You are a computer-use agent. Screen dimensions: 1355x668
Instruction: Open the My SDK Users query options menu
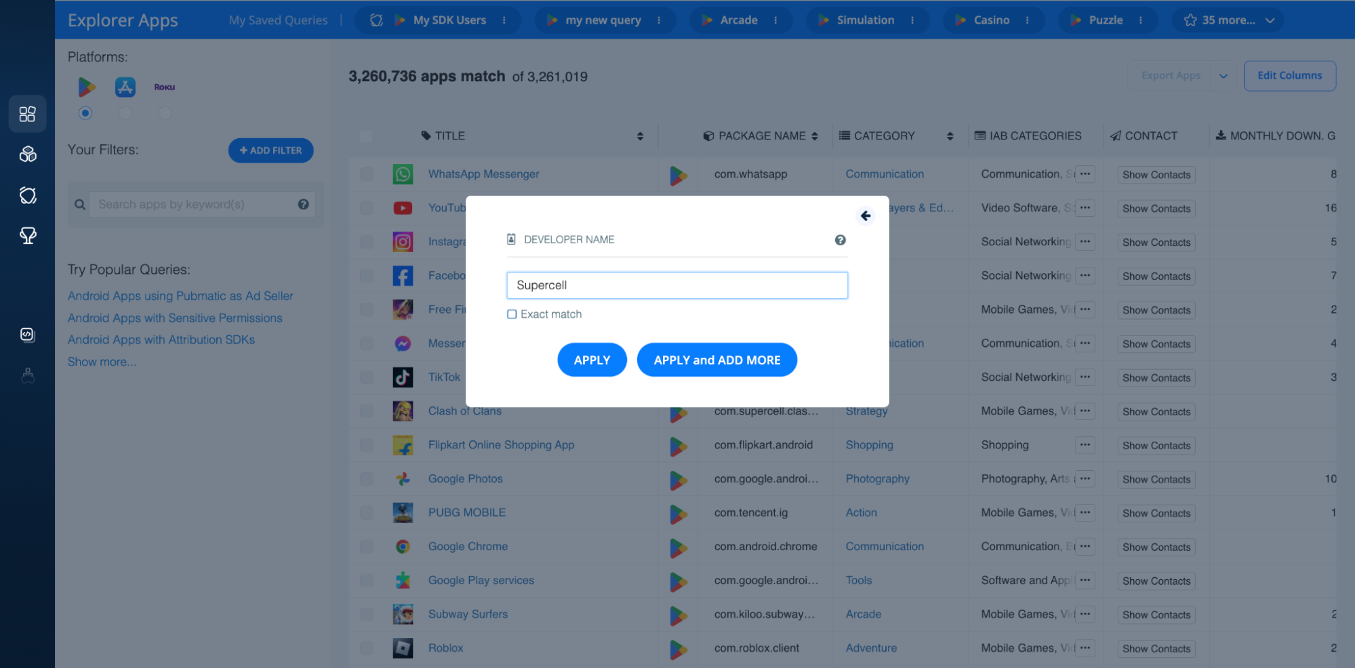pos(504,20)
